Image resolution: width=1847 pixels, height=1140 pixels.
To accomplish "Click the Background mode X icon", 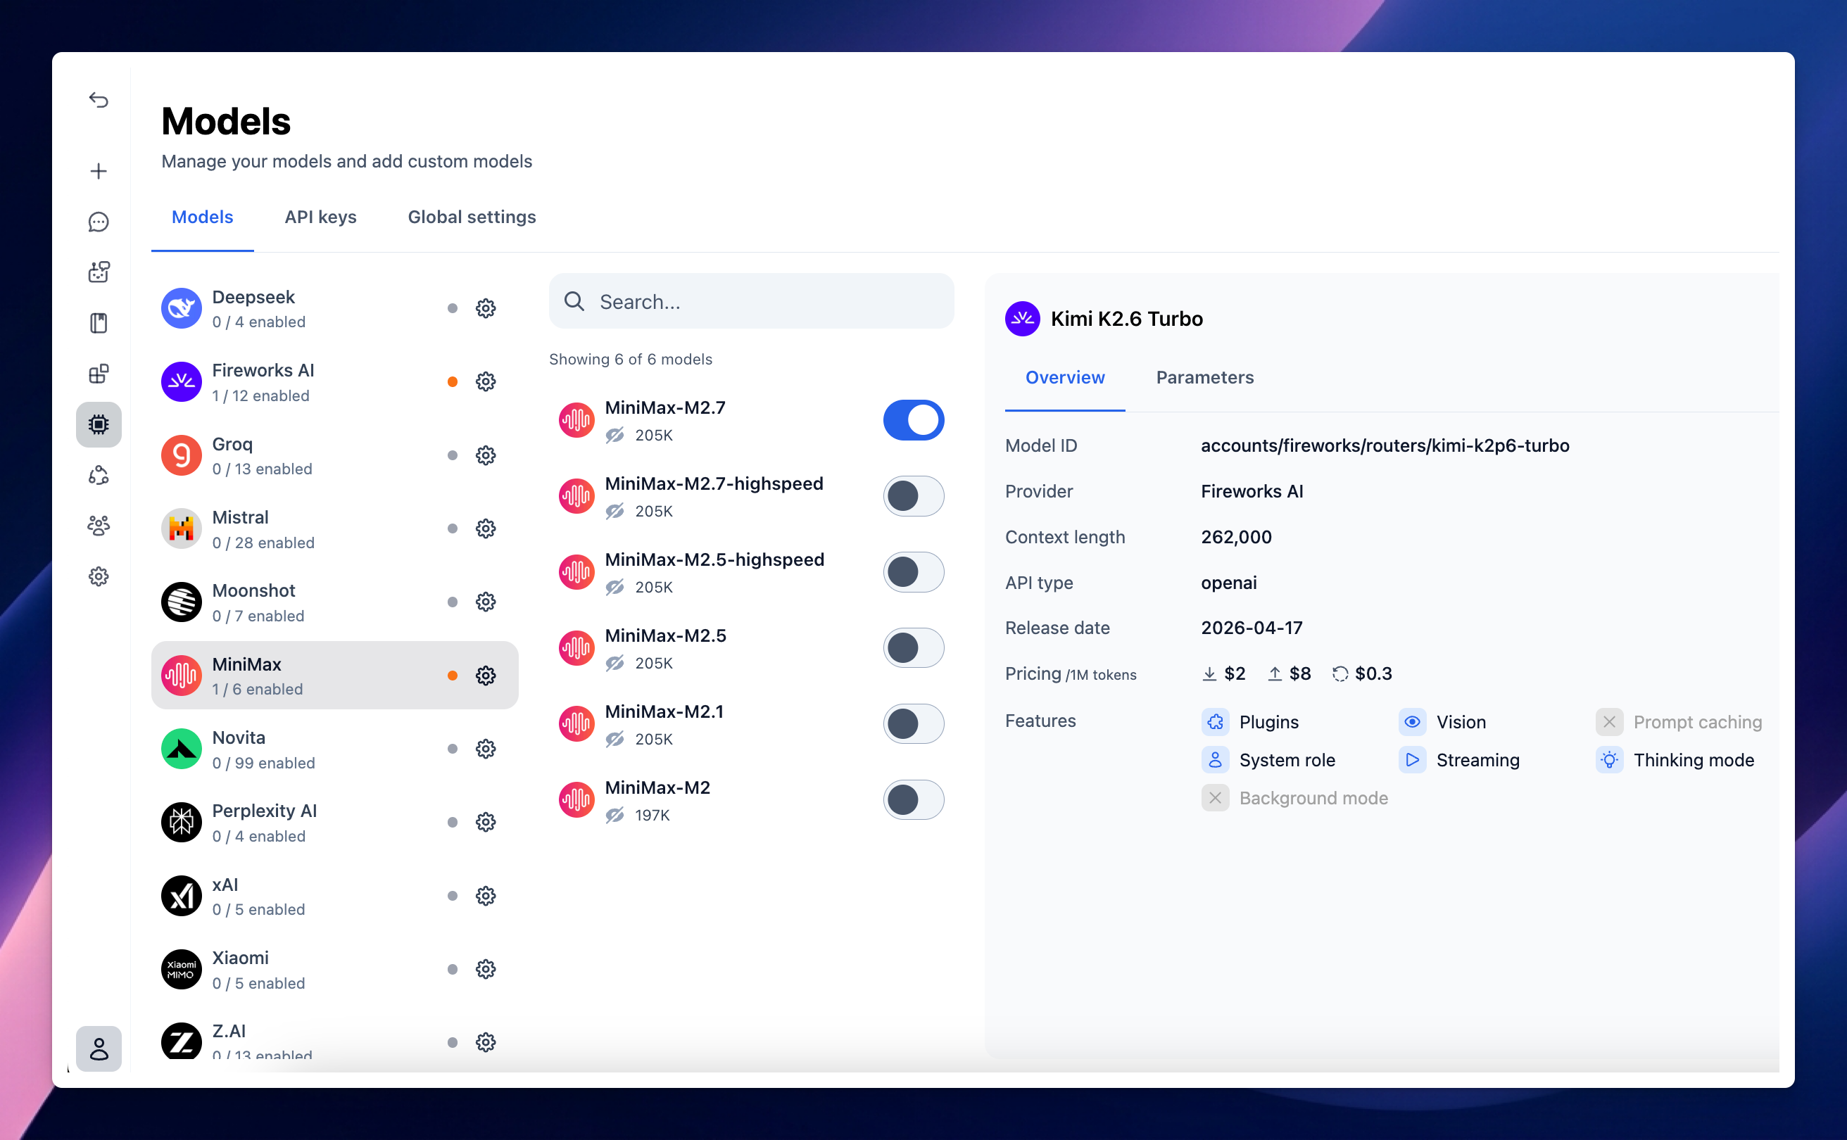I will (1215, 798).
